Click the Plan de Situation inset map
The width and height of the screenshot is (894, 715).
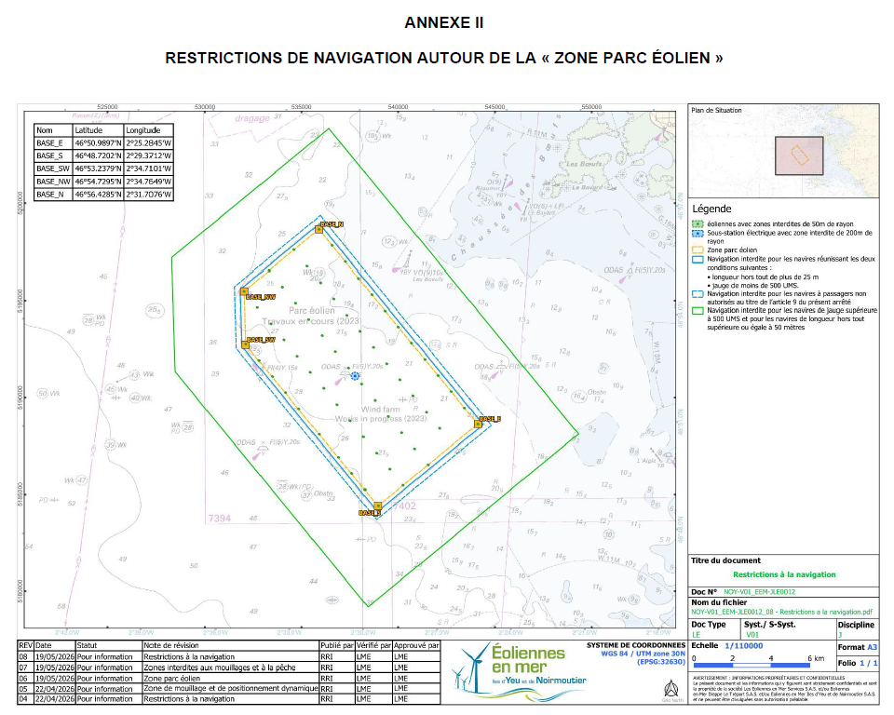784,152
